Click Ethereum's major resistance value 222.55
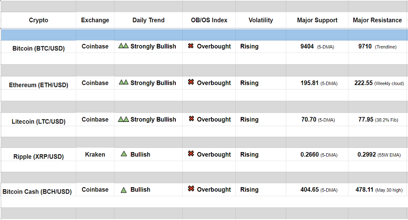The height and width of the screenshot is (220, 408). pyautogui.click(x=363, y=83)
